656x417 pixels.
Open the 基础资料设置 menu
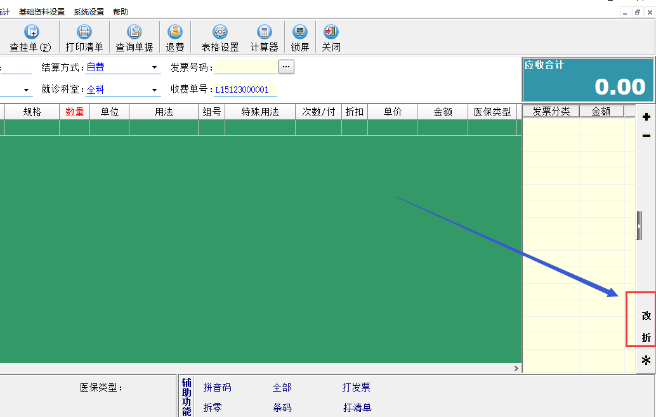(42, 11)
